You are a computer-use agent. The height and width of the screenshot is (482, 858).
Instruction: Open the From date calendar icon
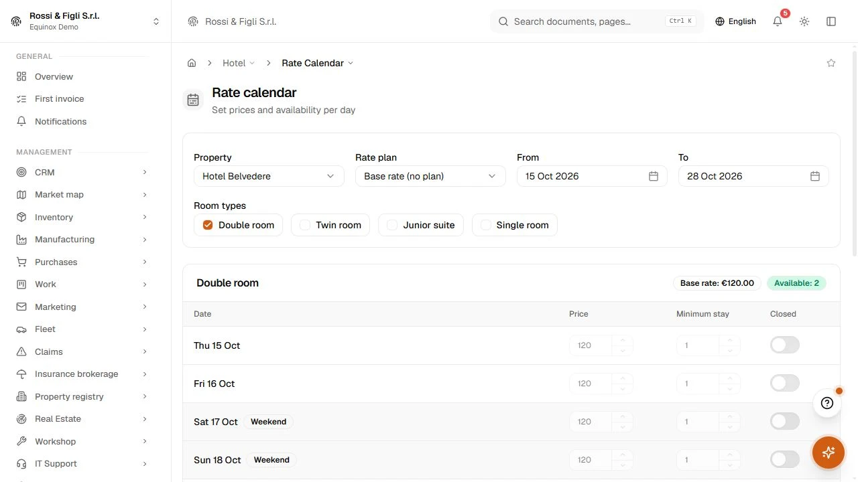pos(654,176)
